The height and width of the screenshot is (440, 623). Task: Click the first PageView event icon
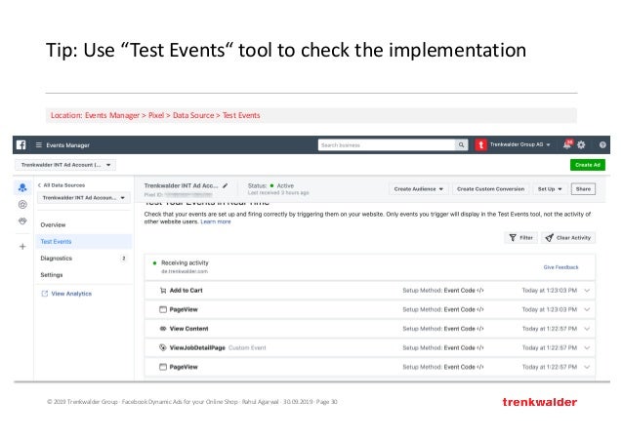click(163, 309)
